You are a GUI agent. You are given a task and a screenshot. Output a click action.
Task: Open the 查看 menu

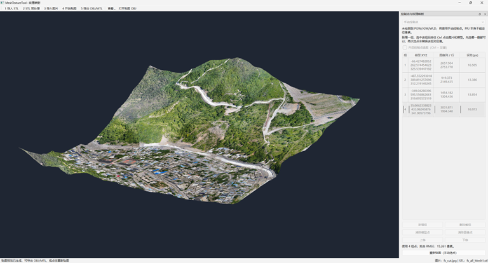tap(111, 8)
